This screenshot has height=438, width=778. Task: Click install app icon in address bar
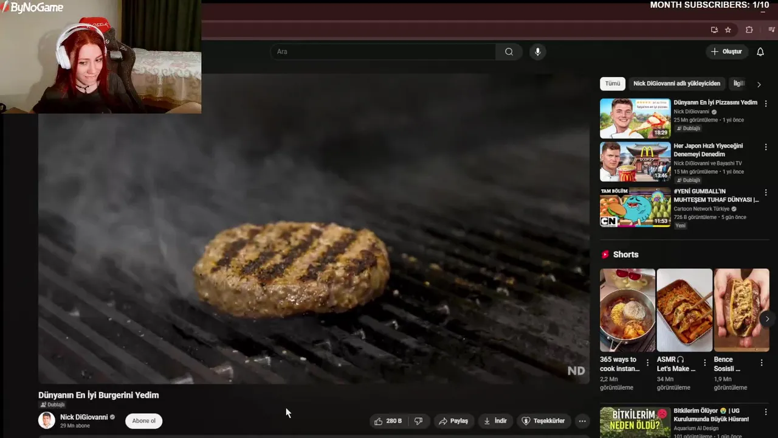[x=714, y=30]
